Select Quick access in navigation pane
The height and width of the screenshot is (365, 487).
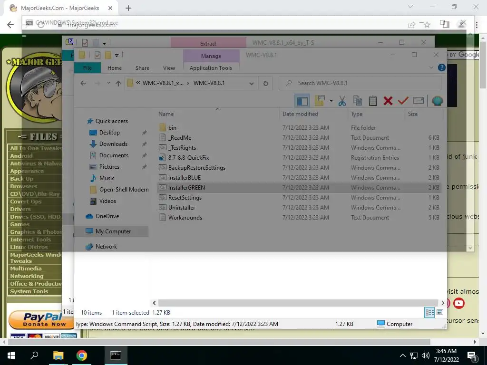pyautogui.click(x=111, y=121)
